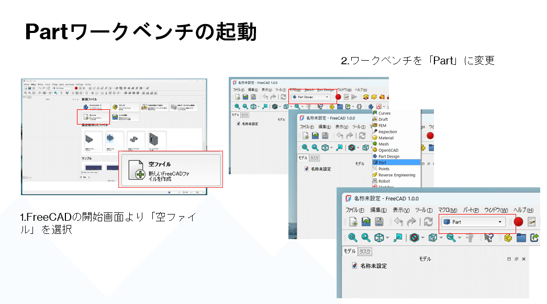Screen dimensions: 547x304
Task: Click Bounding box icon in front Part window
Action: point(433,238)
